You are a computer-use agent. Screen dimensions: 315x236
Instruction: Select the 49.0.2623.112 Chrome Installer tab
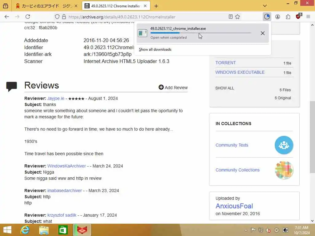116,6
